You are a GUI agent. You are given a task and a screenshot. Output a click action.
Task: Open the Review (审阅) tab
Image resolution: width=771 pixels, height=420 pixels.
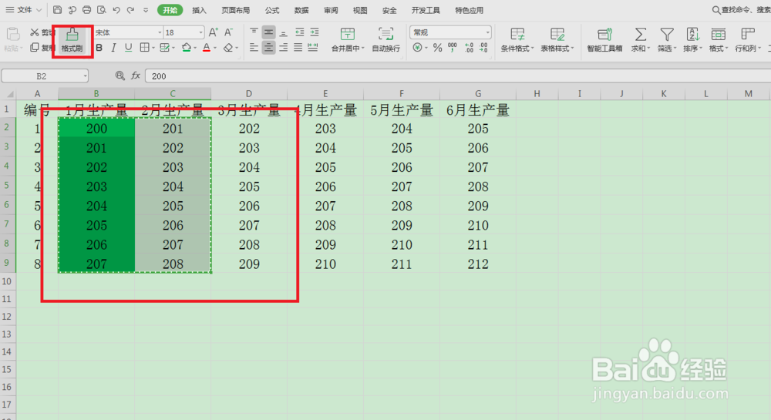[331, 10]
